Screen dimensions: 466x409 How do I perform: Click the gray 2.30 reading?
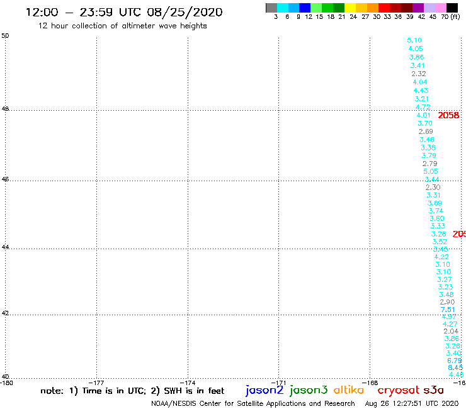point(433,187)
